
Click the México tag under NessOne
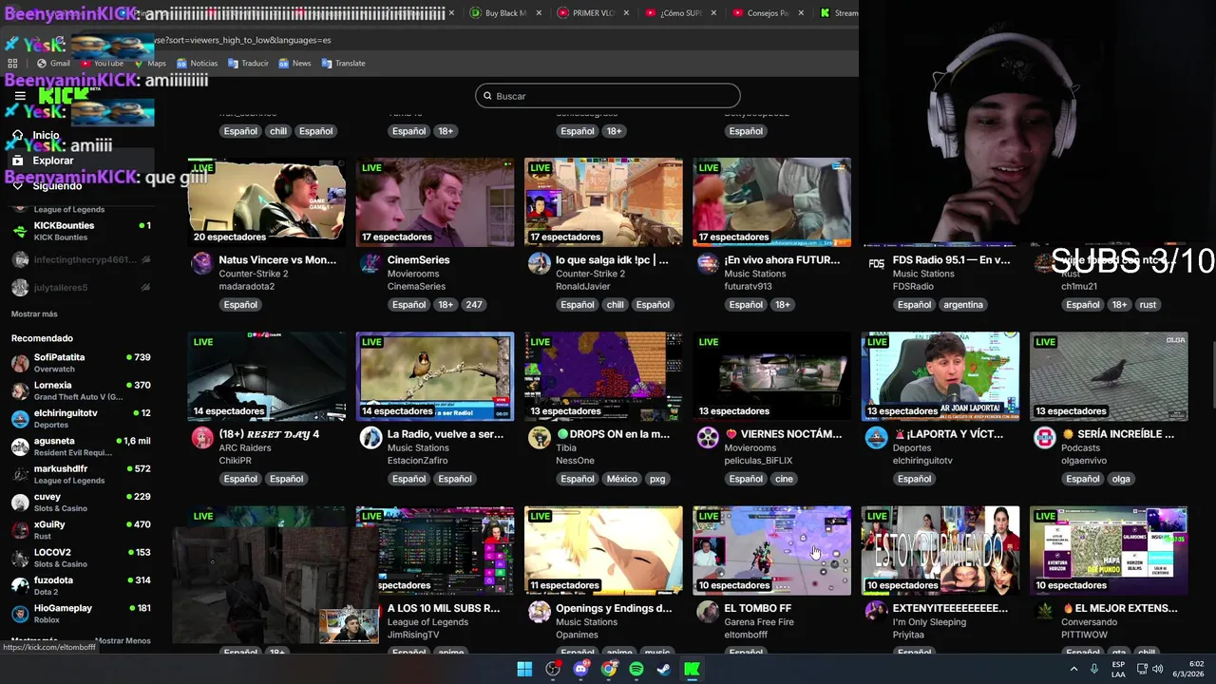tap(622, 479)
